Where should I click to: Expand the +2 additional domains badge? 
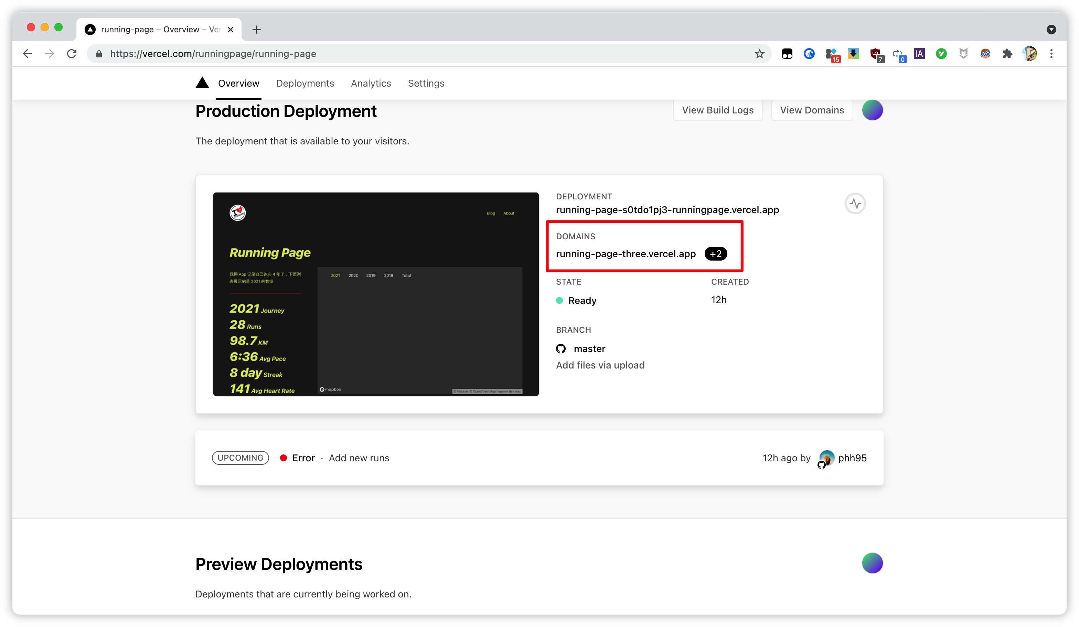point(715,254)
